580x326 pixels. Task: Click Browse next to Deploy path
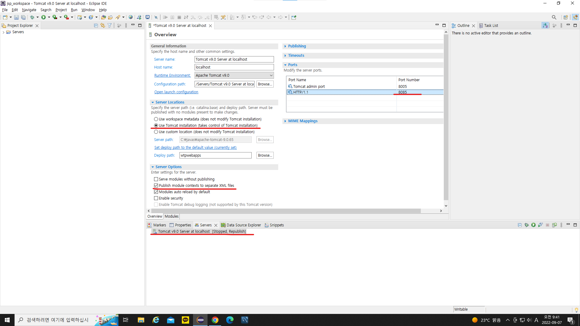click(x=265, y=155)
